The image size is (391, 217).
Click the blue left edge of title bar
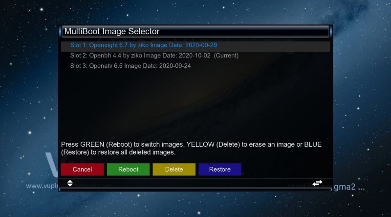(x=60, y=31)
